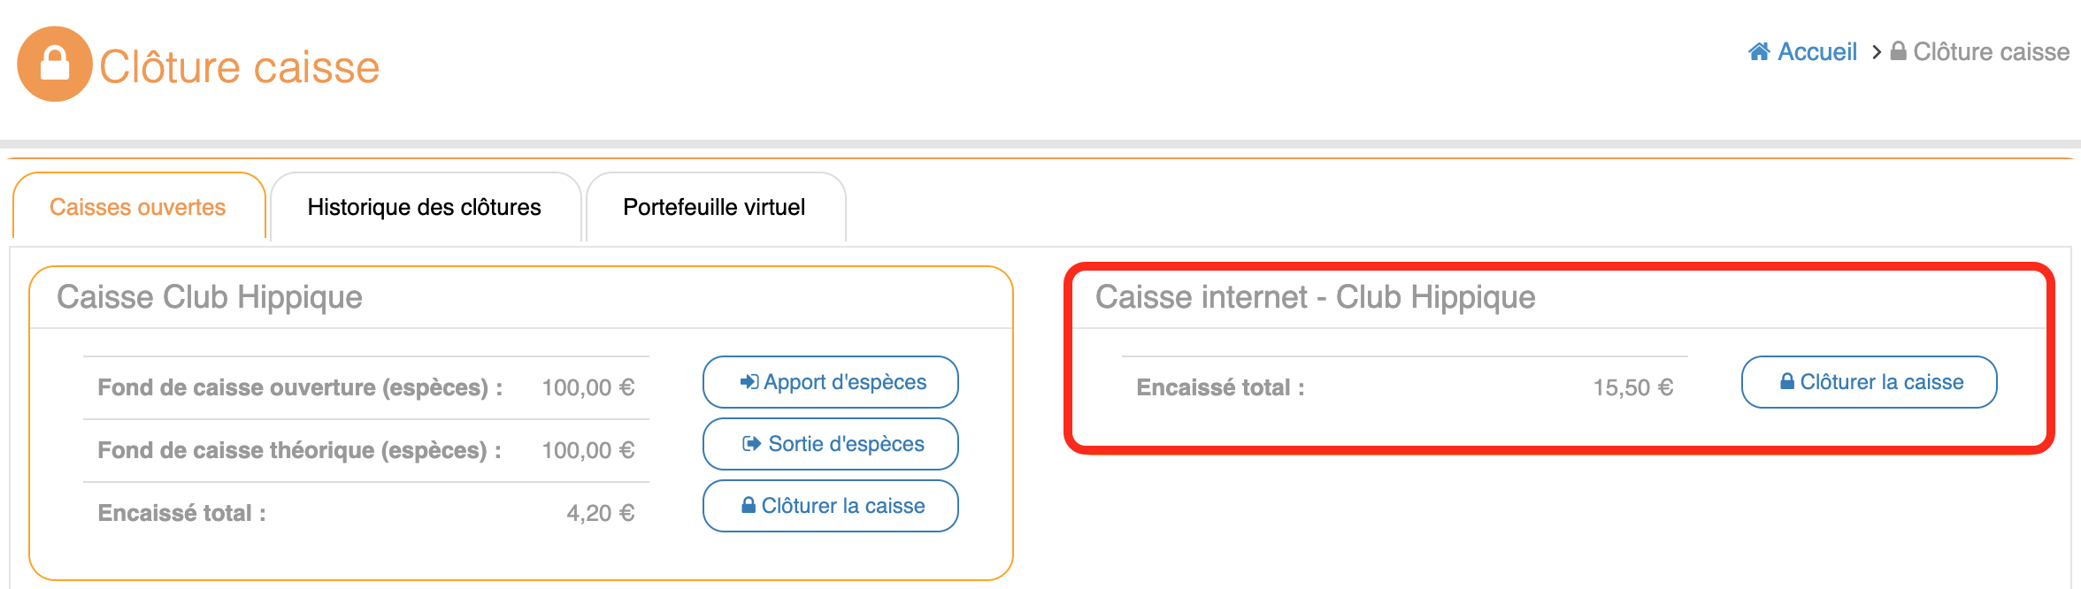Click the padlock icon in breadcrumb
The height and width of the screenshot is (589, 2081).
[1898, 52]
